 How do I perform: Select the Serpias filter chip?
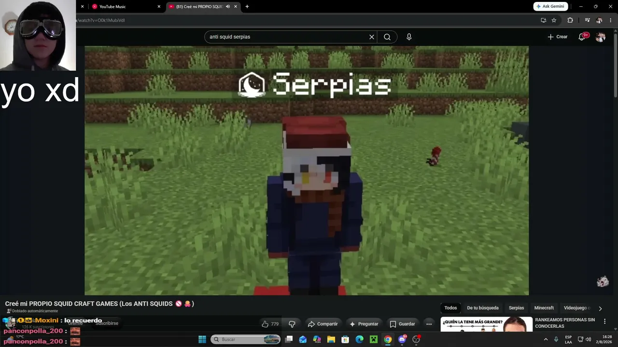coord(516,308)
